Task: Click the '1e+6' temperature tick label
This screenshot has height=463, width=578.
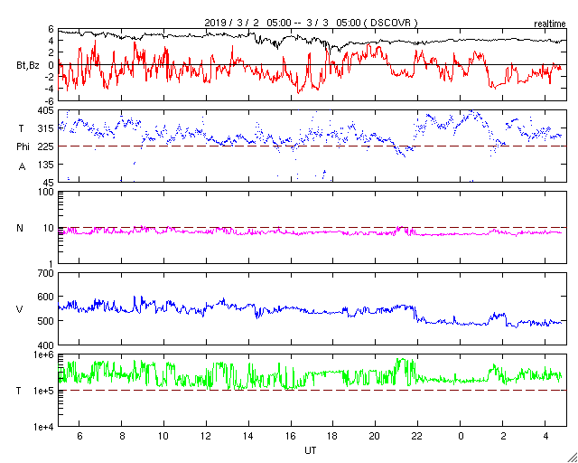Action: 43,354
